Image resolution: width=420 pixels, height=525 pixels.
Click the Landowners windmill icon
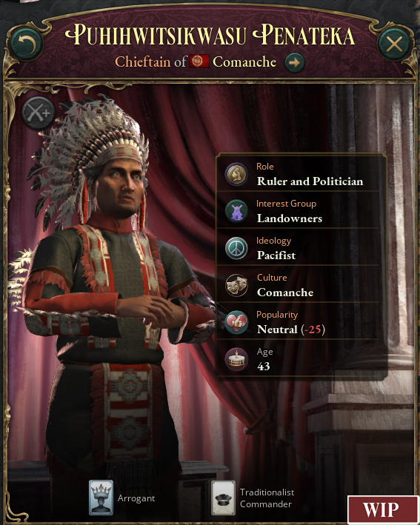click(236, 212)
